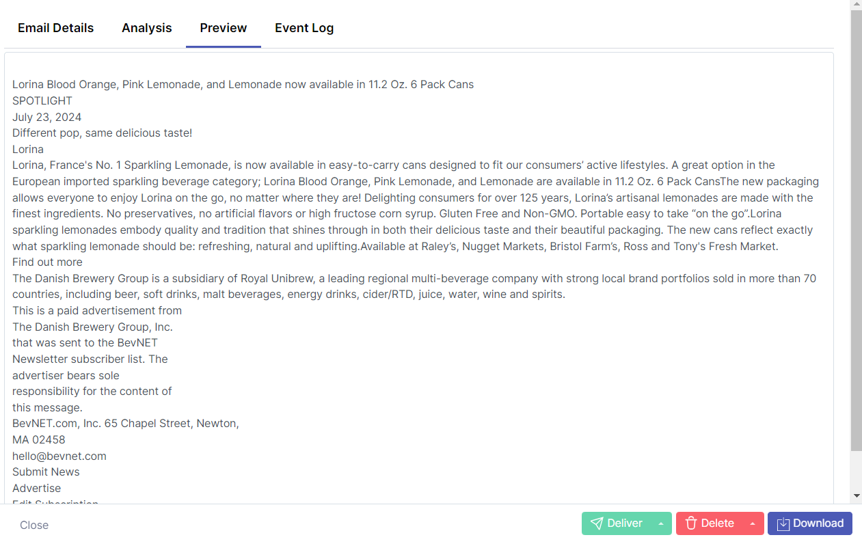
Task: Select the Preview tab
Action: [224, 28]
